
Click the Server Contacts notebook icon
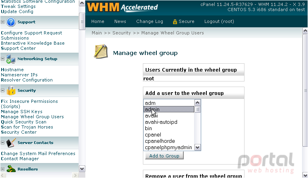pos(11,142)
